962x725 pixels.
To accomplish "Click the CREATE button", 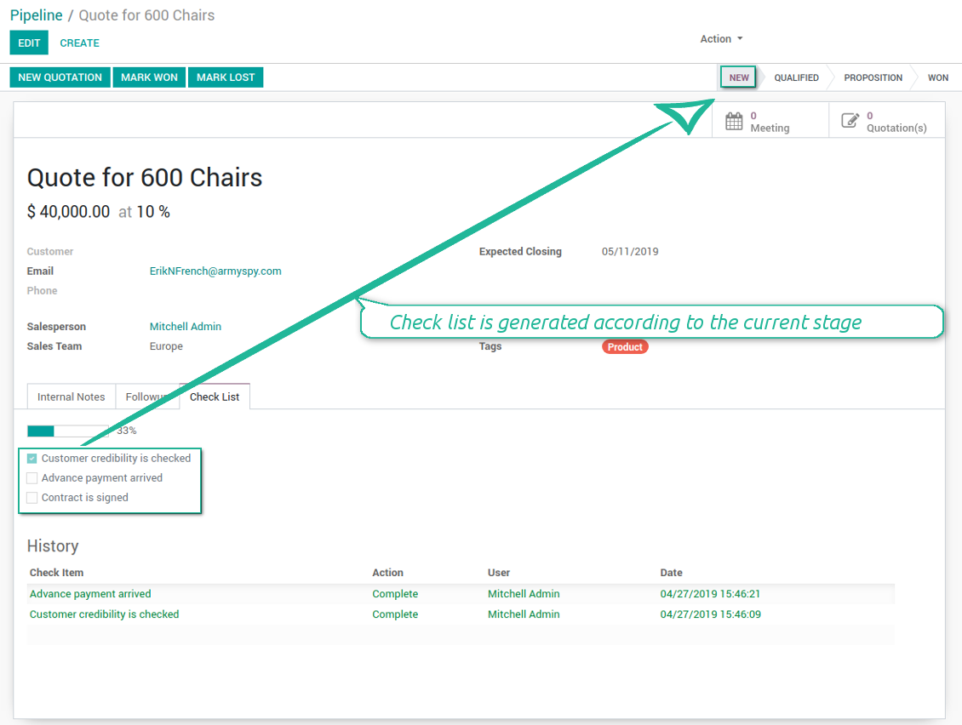I will (80, 43).
